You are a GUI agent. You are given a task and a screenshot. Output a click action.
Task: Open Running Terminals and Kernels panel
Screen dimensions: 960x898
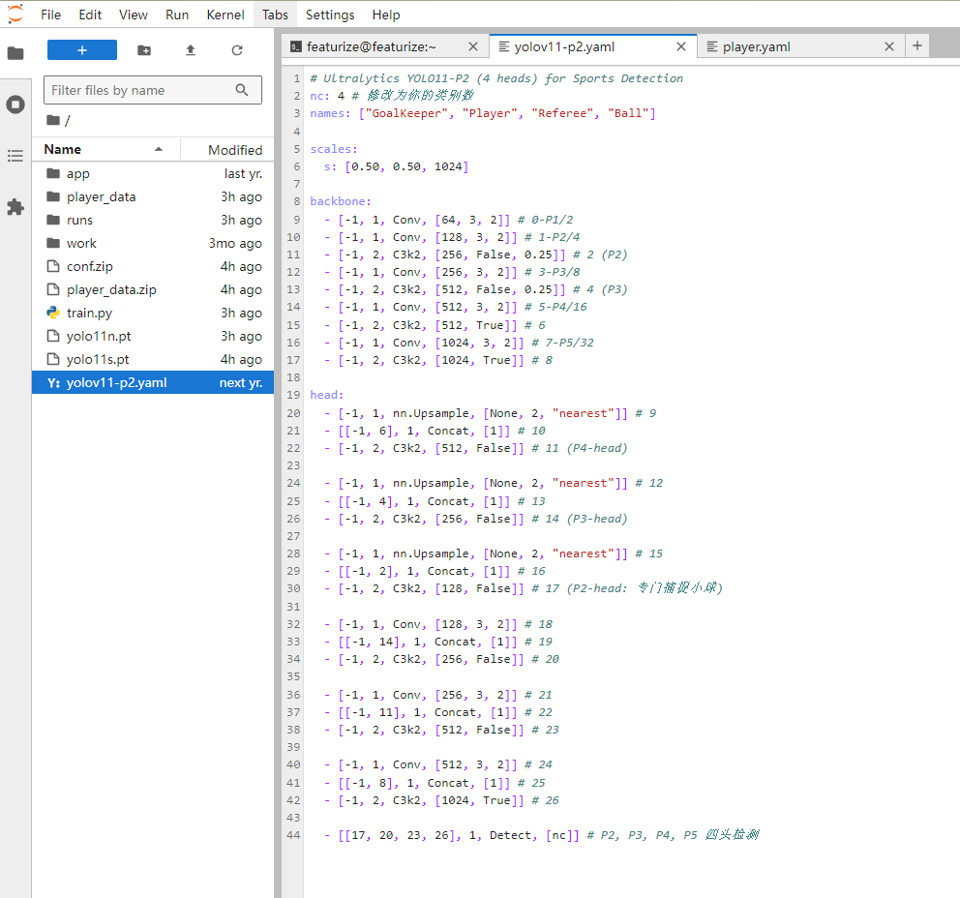tap(15, 105)
